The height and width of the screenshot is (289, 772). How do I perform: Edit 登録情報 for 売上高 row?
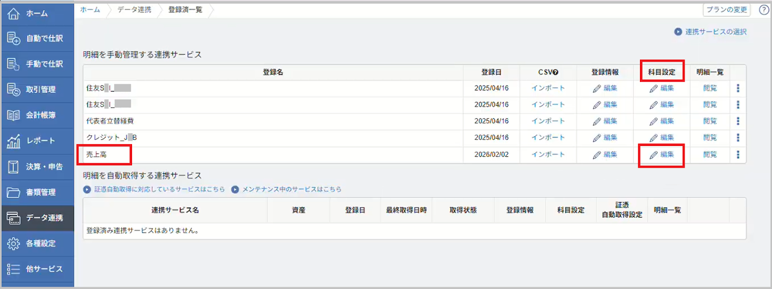point(605,154)
